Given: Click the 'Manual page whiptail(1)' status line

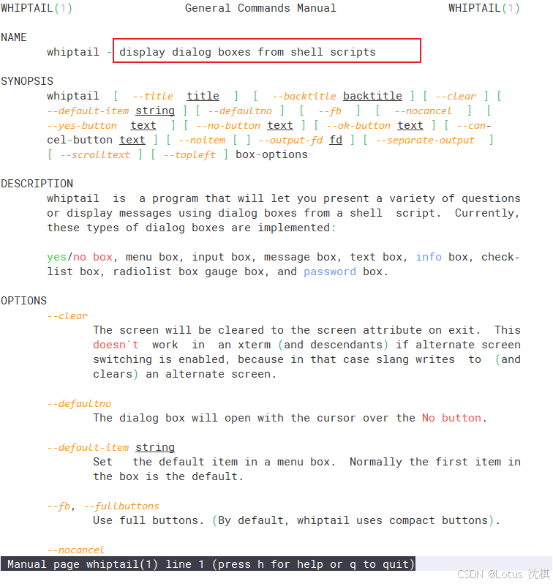Looking at the screenshot, I should click(x=208, y=564).
